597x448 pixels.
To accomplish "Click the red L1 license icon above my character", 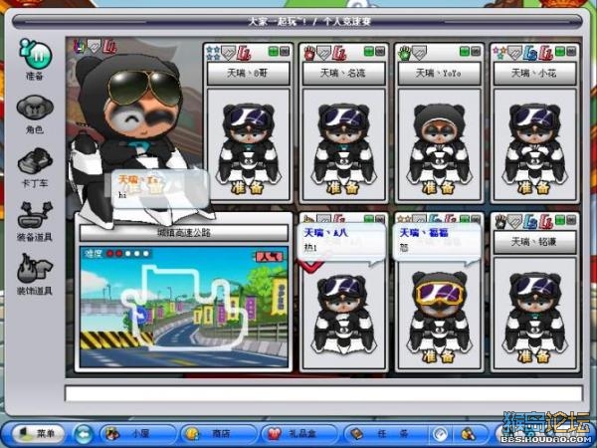I will [x=110, y=47].
